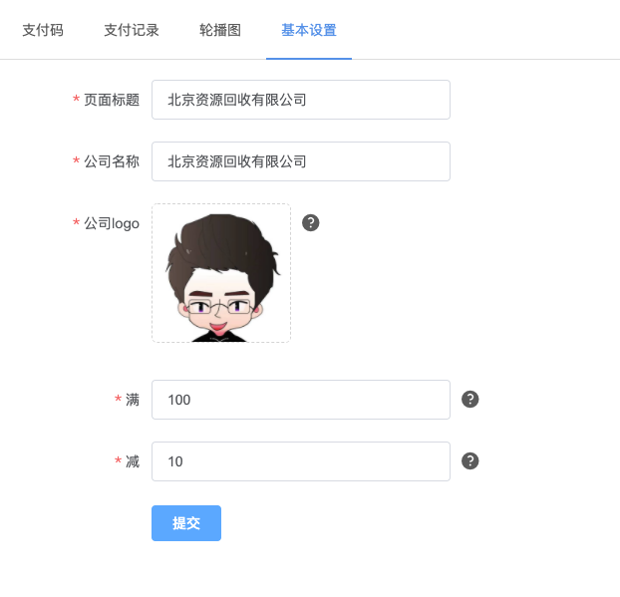Click into the 公司名称 input field
This screenshot has width=620, height=597.
[x=301, y=161]
